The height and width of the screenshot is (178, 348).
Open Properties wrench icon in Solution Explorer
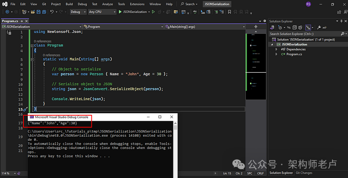point(319,28)
